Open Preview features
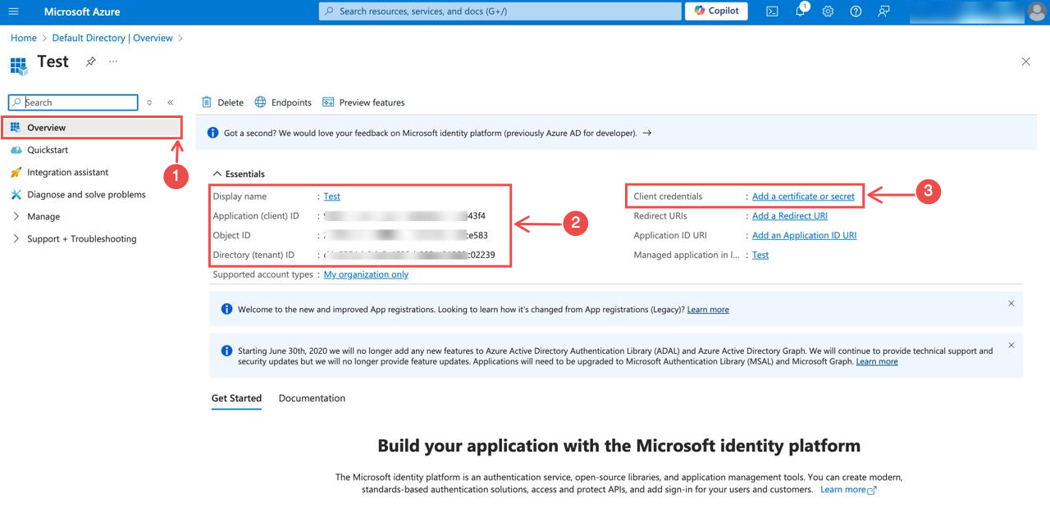 (x=363, y=102)
